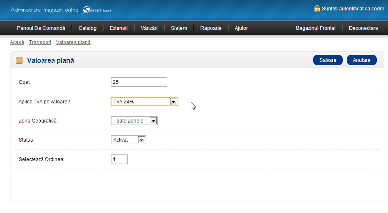Open the Activat status dropdown
388x213 pixels.
pos(129,140)
